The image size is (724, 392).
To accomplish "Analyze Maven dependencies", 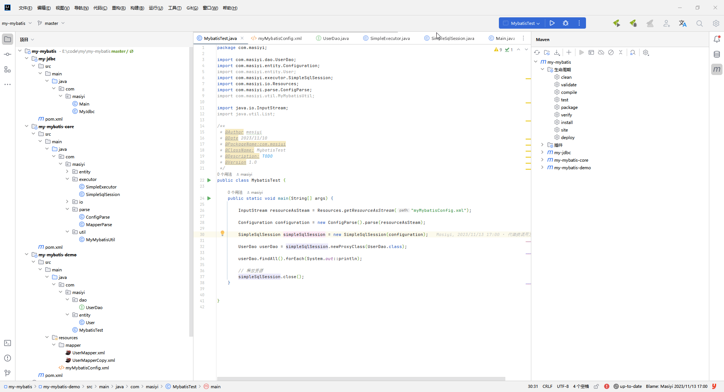I will click(633, 52).
